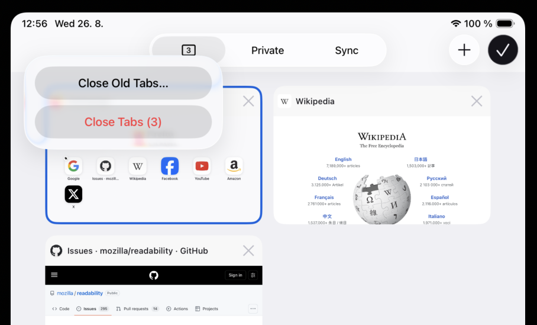The image size is (537, 325).
Task: Open the Deutsch Wikipedia link
Action: pos(327,178)
